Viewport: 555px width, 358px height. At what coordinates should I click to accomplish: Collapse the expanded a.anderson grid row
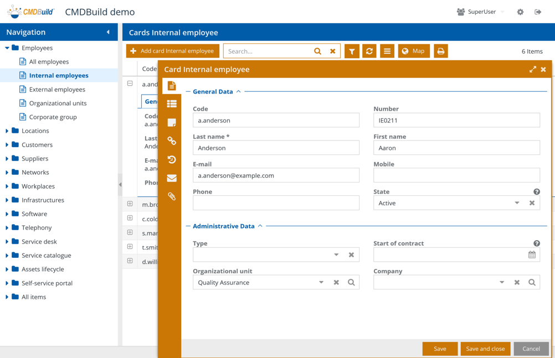tap(130, 84)
